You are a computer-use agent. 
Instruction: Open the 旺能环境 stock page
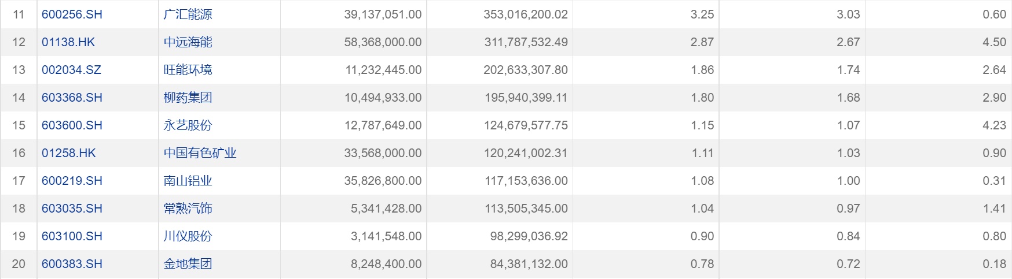pyautogui.click(x=188, y=70)
